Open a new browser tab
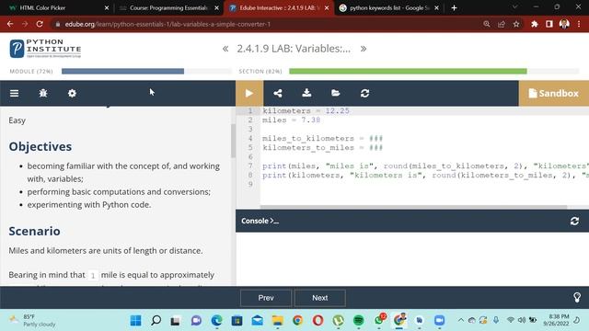Image resolution: width=589 pixels, height=331 pixels. pos(454,7)
